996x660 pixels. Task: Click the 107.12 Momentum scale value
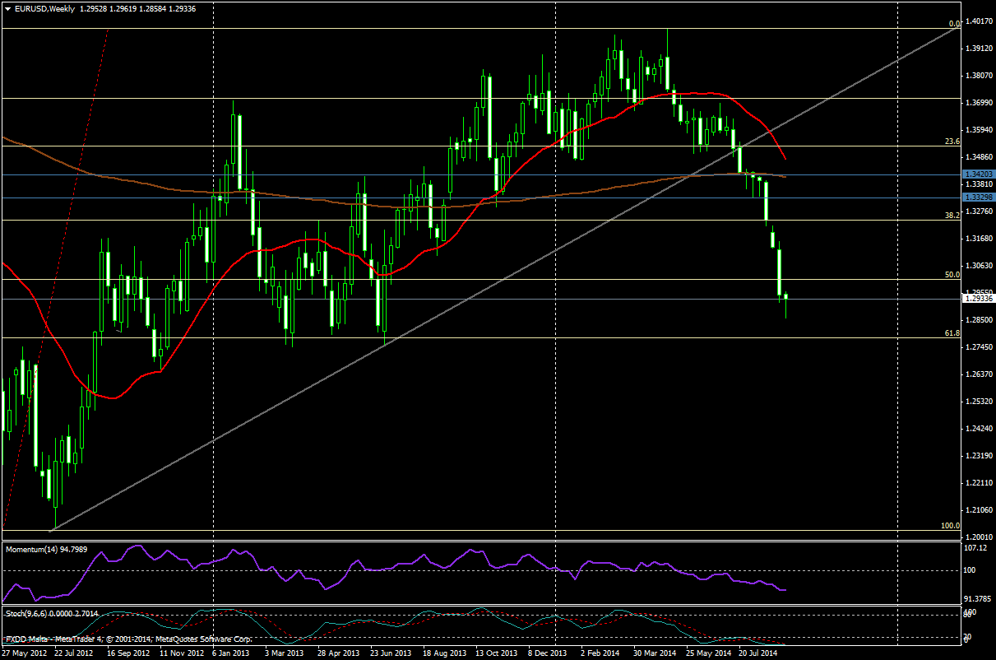[x=975, y=548]
